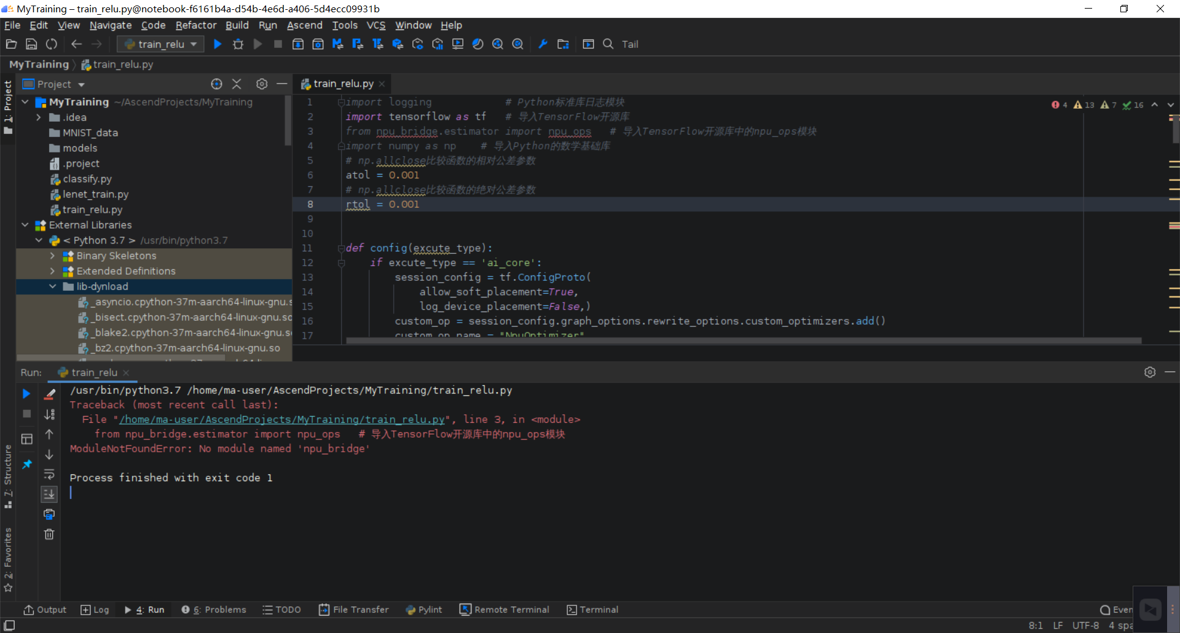Toggle scroll to end in the Run console

pos(49,494)
